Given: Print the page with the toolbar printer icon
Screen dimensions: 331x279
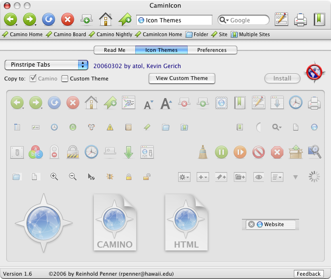Looking at the screenshot, I should [301, 20].
